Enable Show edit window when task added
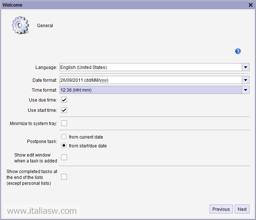256x220 pixels. [64, 158]
